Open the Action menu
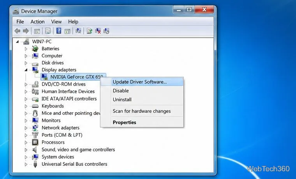Image resolution: width=296 pixels, height=179 pixels. click(37, 22)
